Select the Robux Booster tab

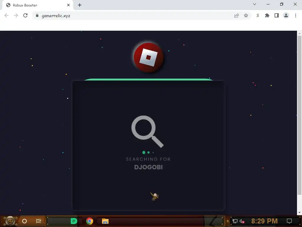38,5
